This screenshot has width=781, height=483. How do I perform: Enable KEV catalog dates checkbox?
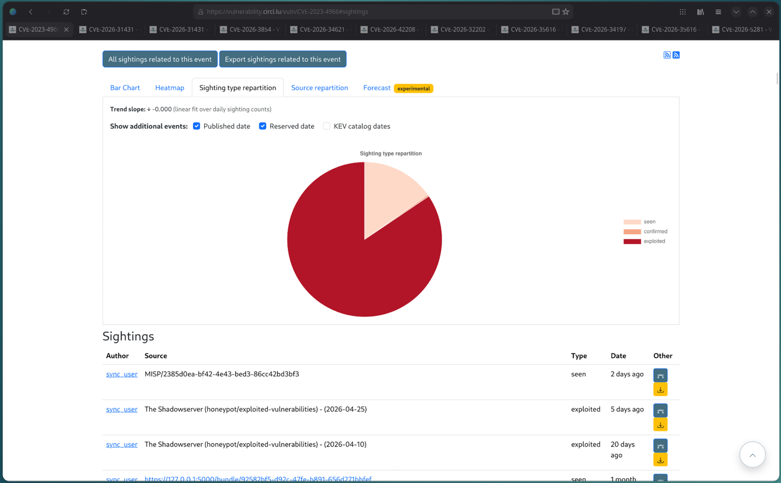[x=327, y=126]
